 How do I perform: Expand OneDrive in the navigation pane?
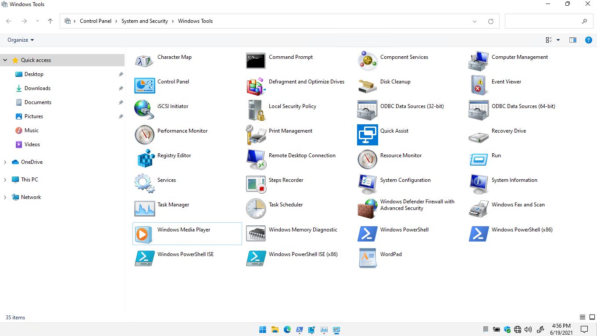[6, 162]
